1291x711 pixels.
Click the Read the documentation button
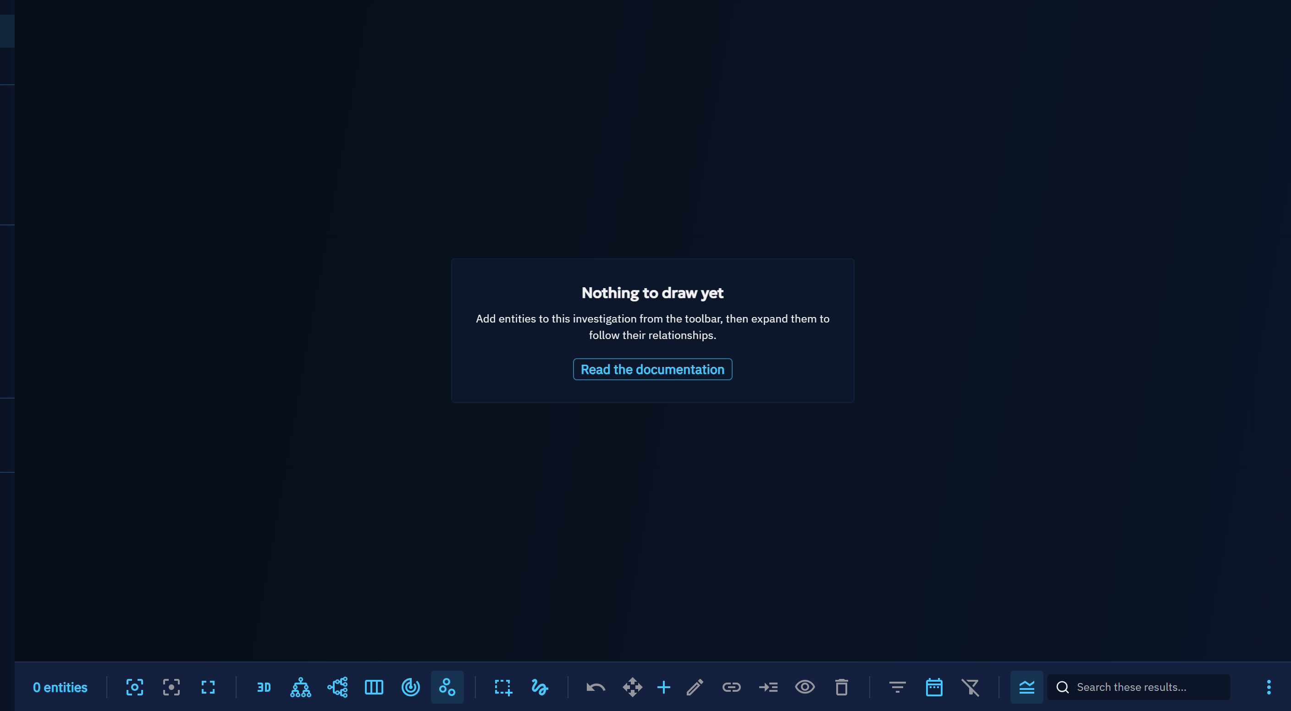click(x=652, y=370)
